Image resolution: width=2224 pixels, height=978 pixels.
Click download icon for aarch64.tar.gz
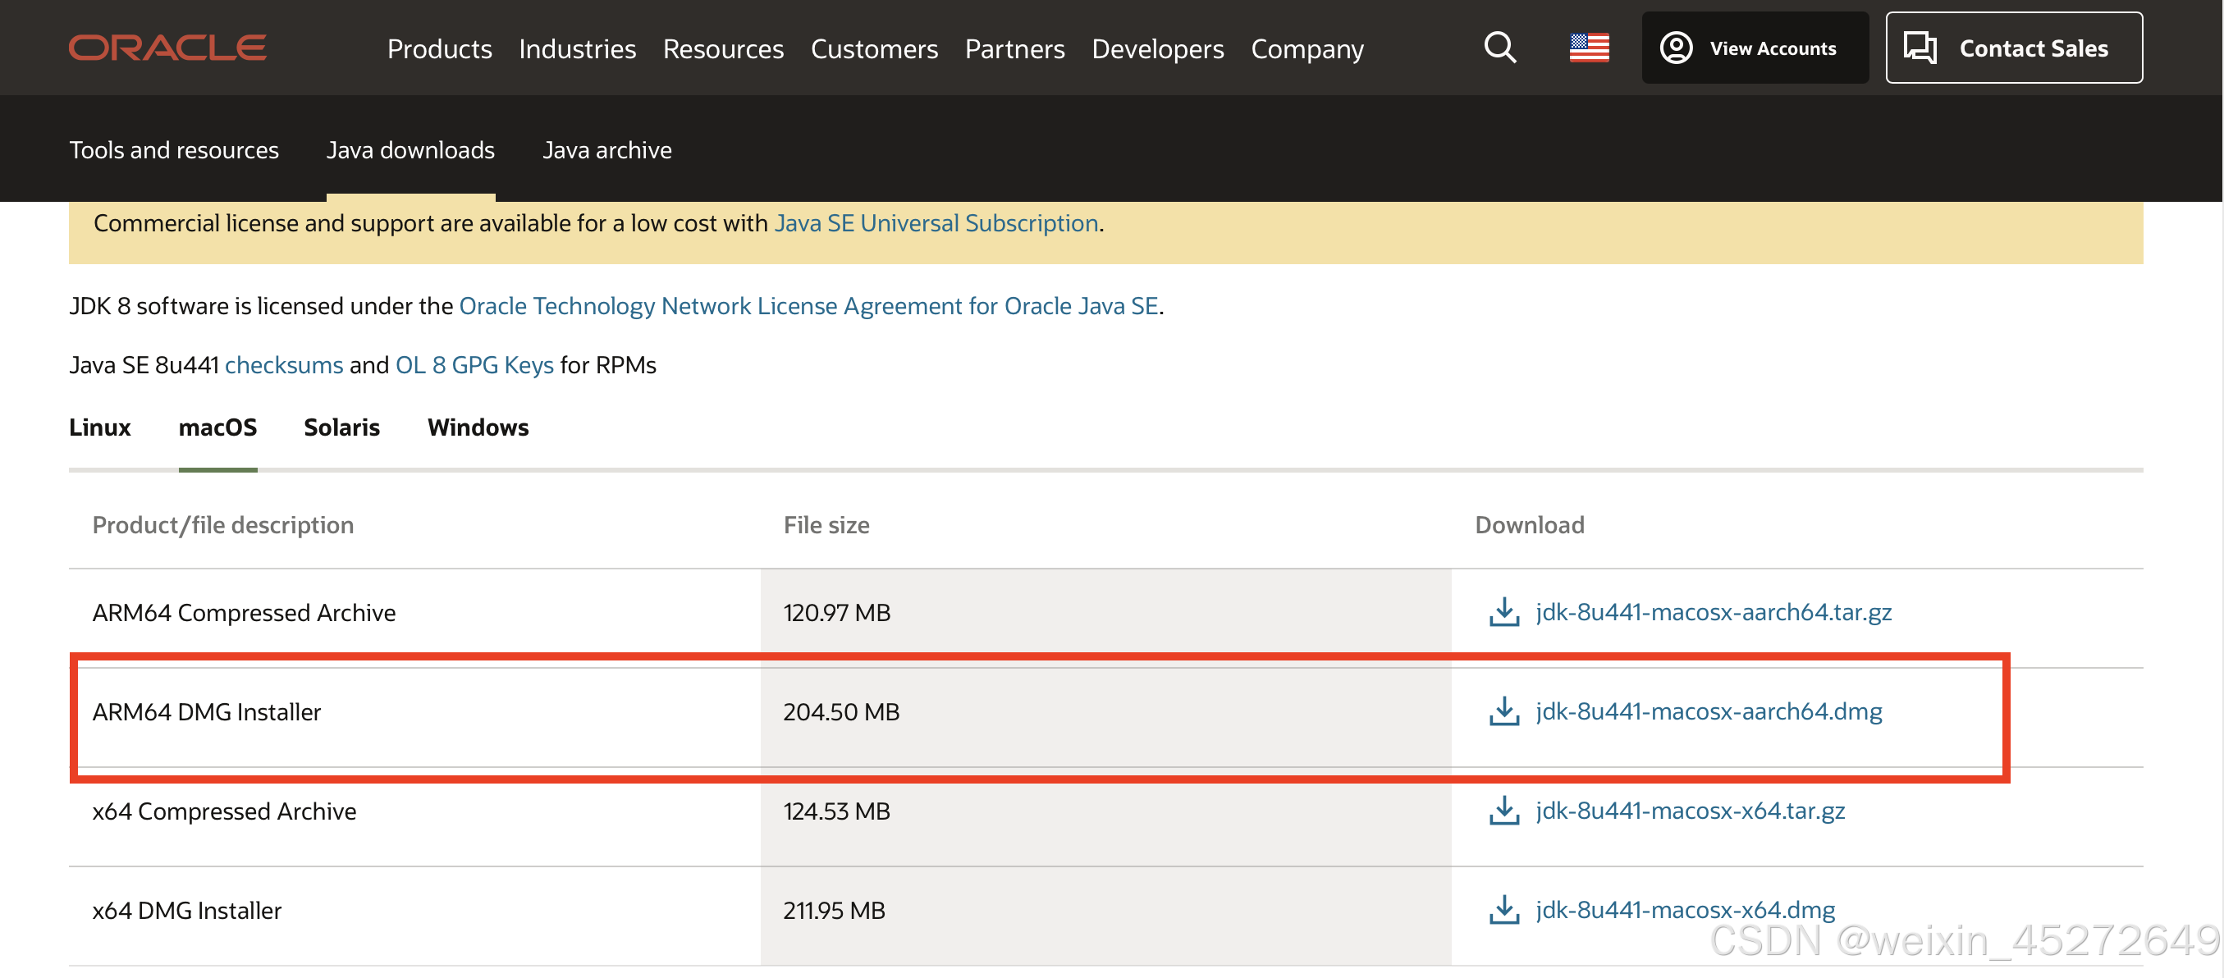pos(1504,612)
